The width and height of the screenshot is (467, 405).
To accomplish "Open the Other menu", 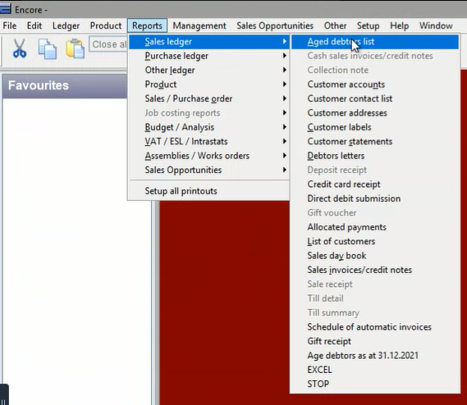I will coord(335,25).
